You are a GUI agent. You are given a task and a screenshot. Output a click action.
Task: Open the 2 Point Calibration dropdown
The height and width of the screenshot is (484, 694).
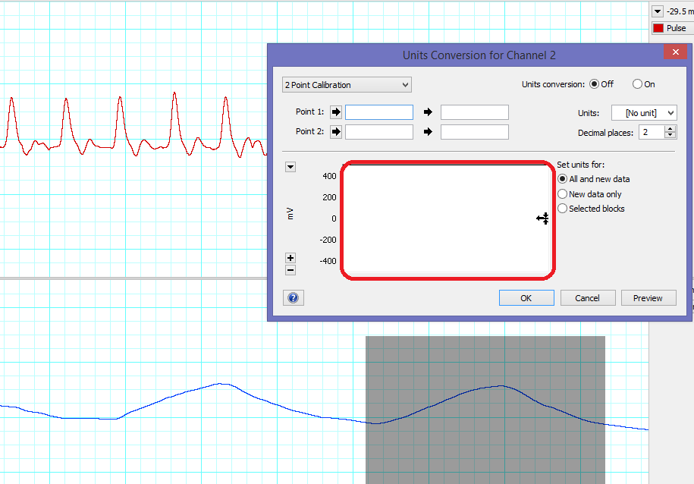(347, 85)
